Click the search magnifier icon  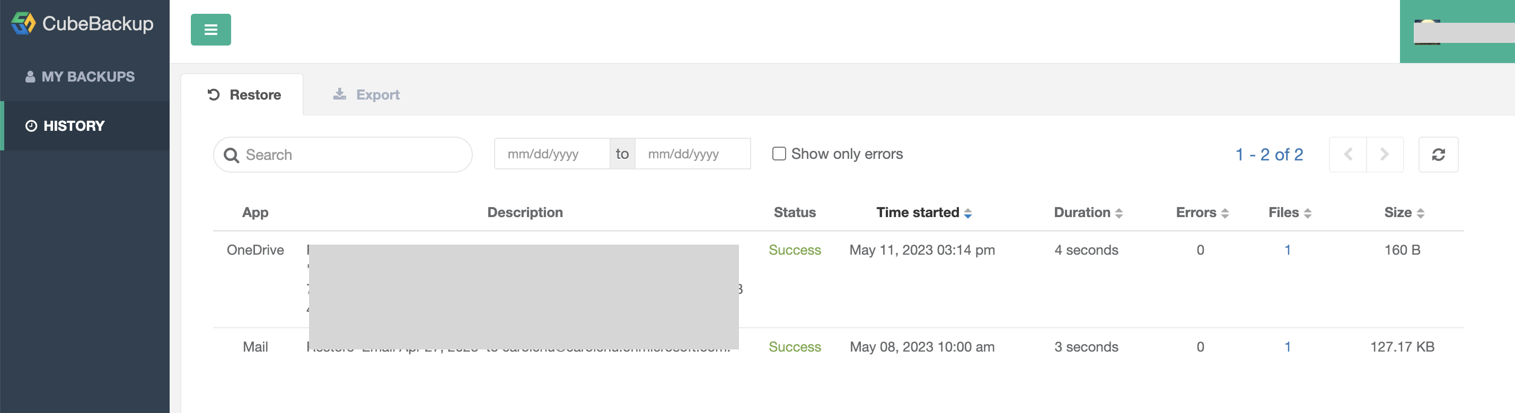coord(232,155)
